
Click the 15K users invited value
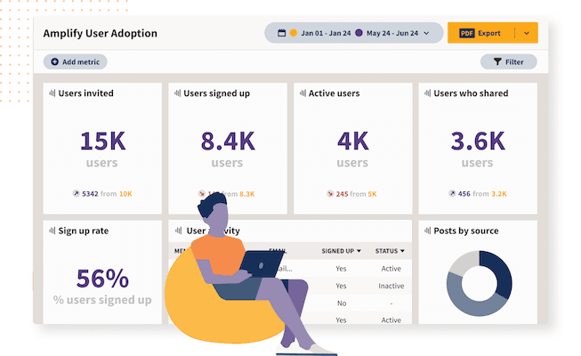pos(102,142)
